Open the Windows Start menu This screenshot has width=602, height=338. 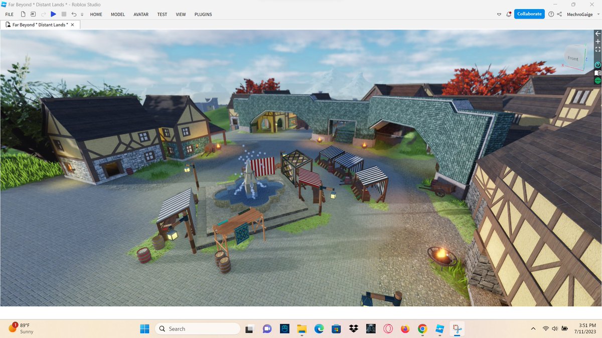tap(144, 329)
